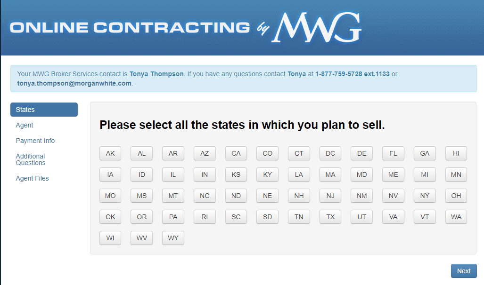Select the NY state button
This screenshot has width=484, height=285.
point(425,196)
